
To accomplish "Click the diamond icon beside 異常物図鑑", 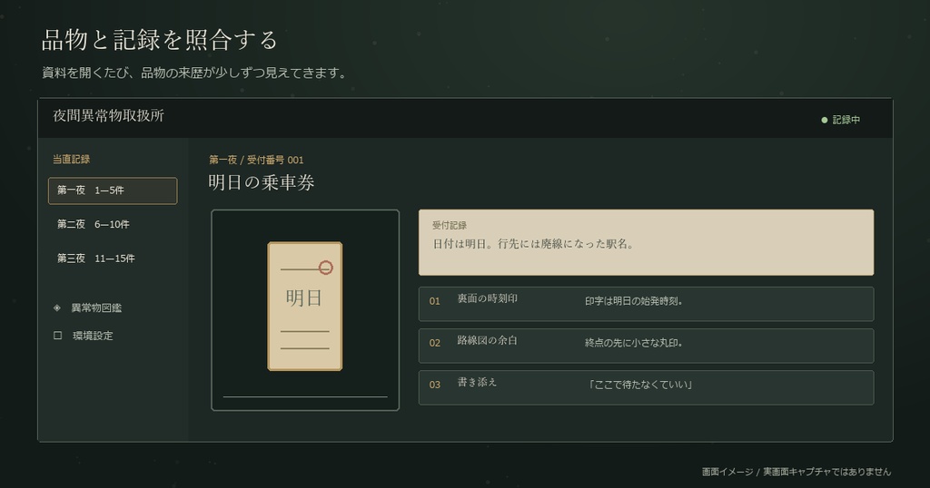I will pos(57,307).
